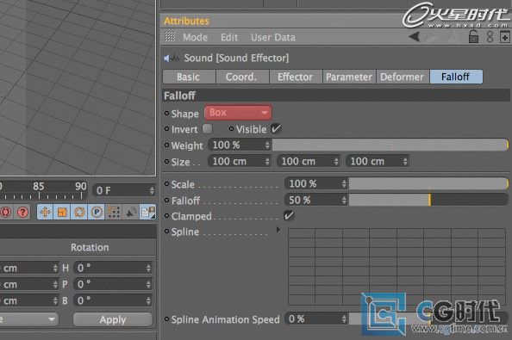Screen dimensions: 512x340
Task: Click the Falloff percentage slider bar
Action: pos(428,200)
